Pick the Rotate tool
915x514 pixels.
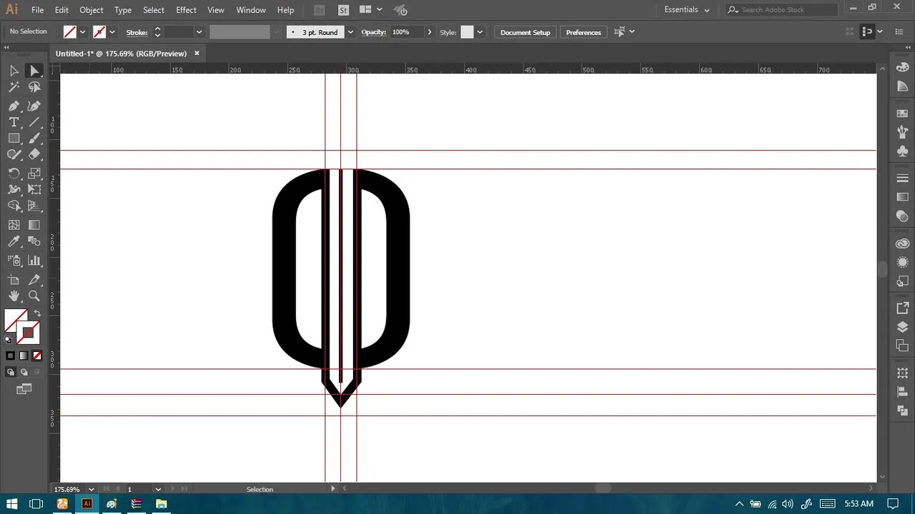tap(14, 173)
